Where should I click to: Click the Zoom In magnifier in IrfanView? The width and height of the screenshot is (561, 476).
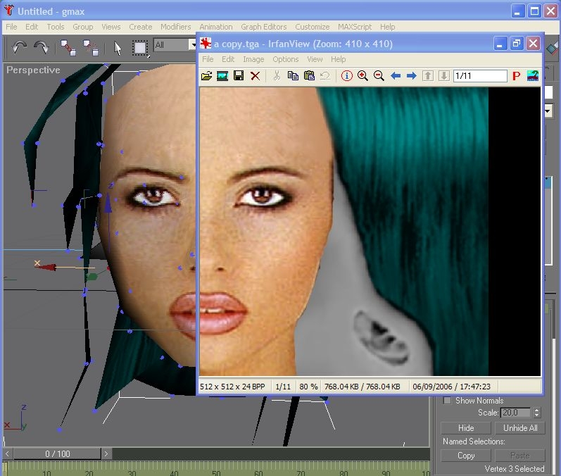363,76
